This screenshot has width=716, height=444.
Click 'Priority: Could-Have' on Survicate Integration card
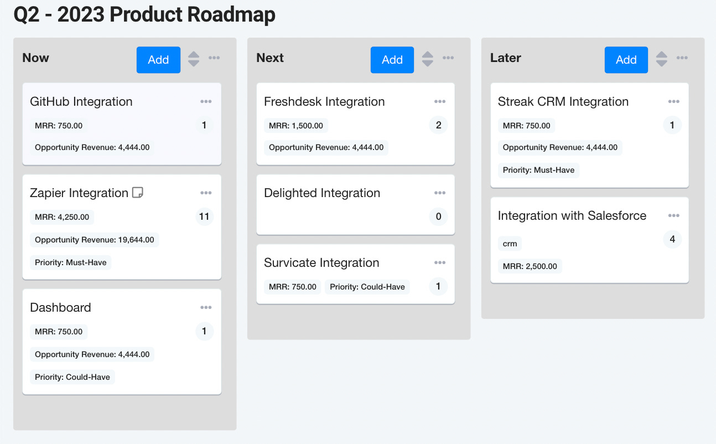367,287
